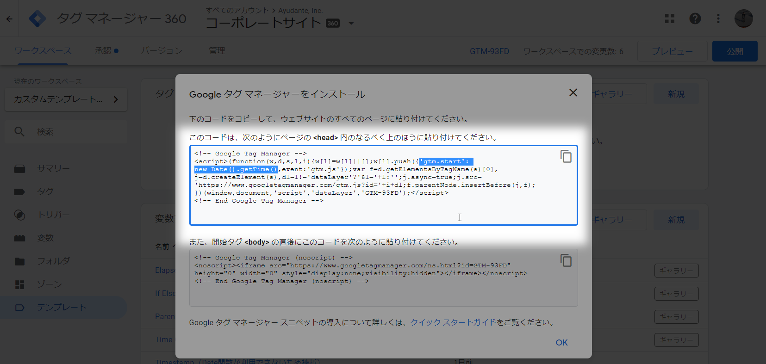The height and width of the screenshot is (364, 766).
Task: Click ギャラリー button in the Paren row
Action: (676, 317)
